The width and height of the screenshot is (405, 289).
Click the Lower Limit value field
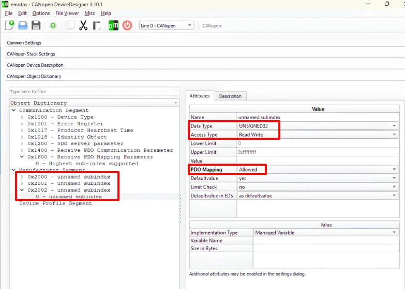click(x=318, y=143)
